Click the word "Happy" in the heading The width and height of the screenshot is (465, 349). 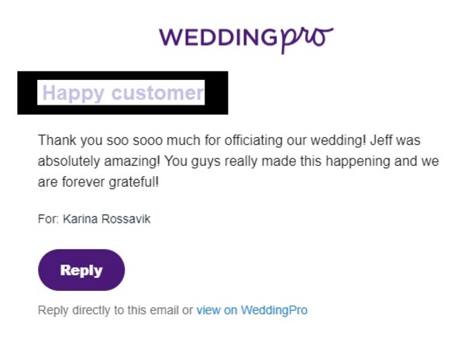(x=74, y=94)
